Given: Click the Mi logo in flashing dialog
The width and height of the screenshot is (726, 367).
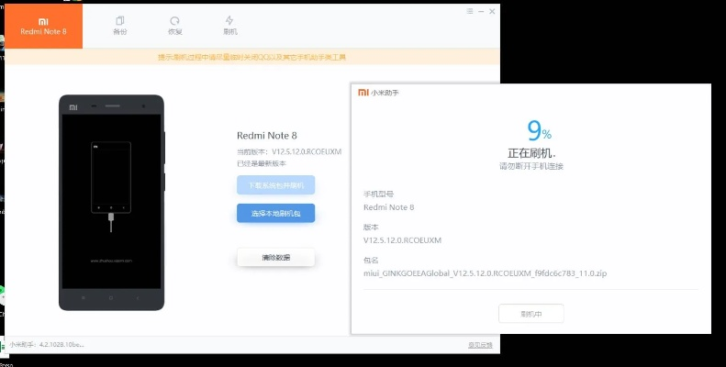Looking at the screenshot, I should pyautogui.click(x=363, y=93).
